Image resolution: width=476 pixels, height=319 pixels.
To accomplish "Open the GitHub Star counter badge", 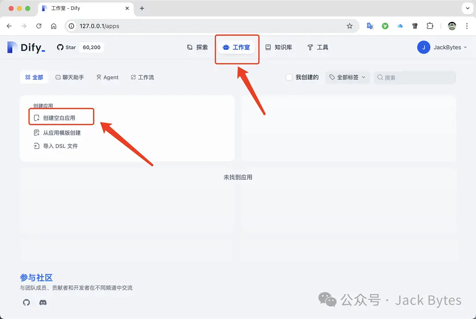I will coord(80,47).
